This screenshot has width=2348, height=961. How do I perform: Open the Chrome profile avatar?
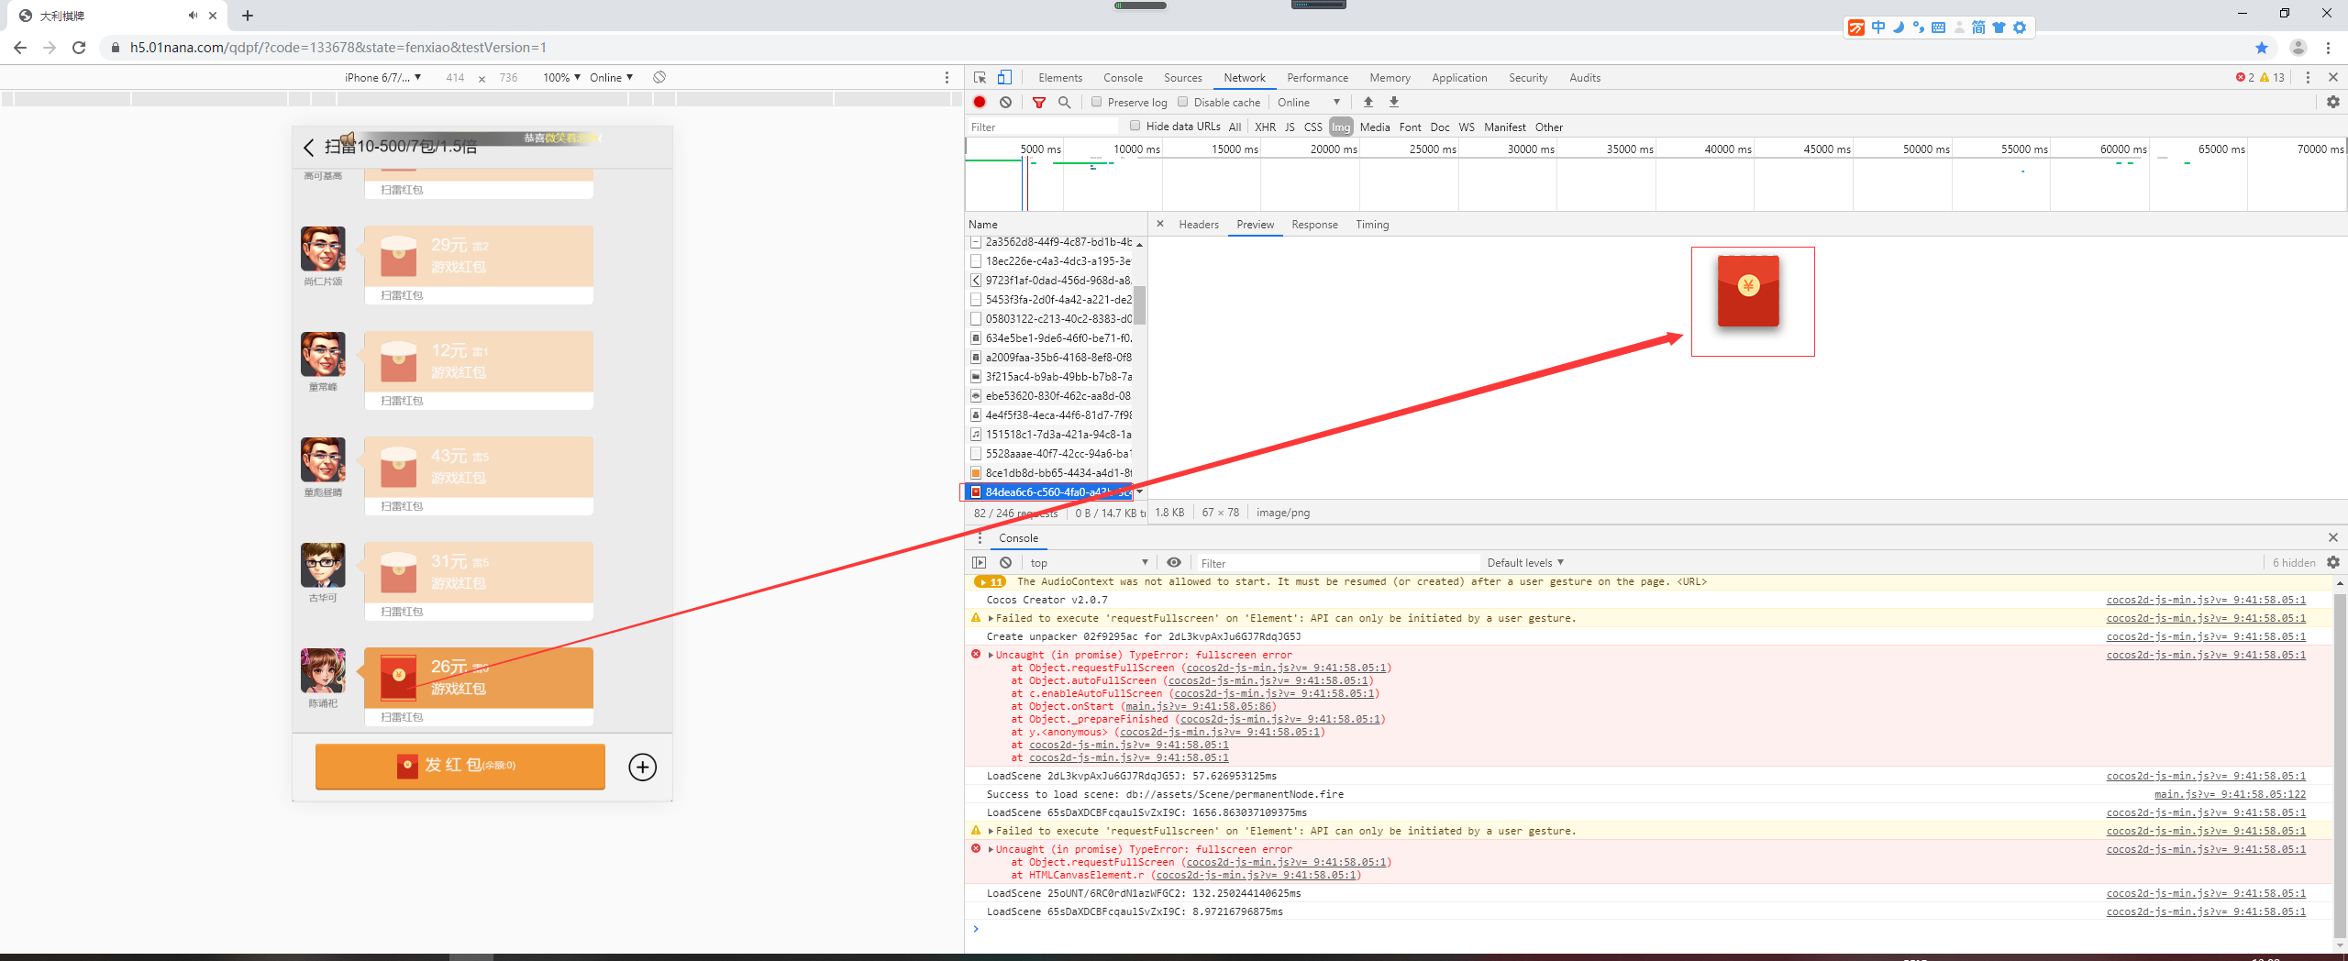pyautogui.click(x=2298, y=48)
